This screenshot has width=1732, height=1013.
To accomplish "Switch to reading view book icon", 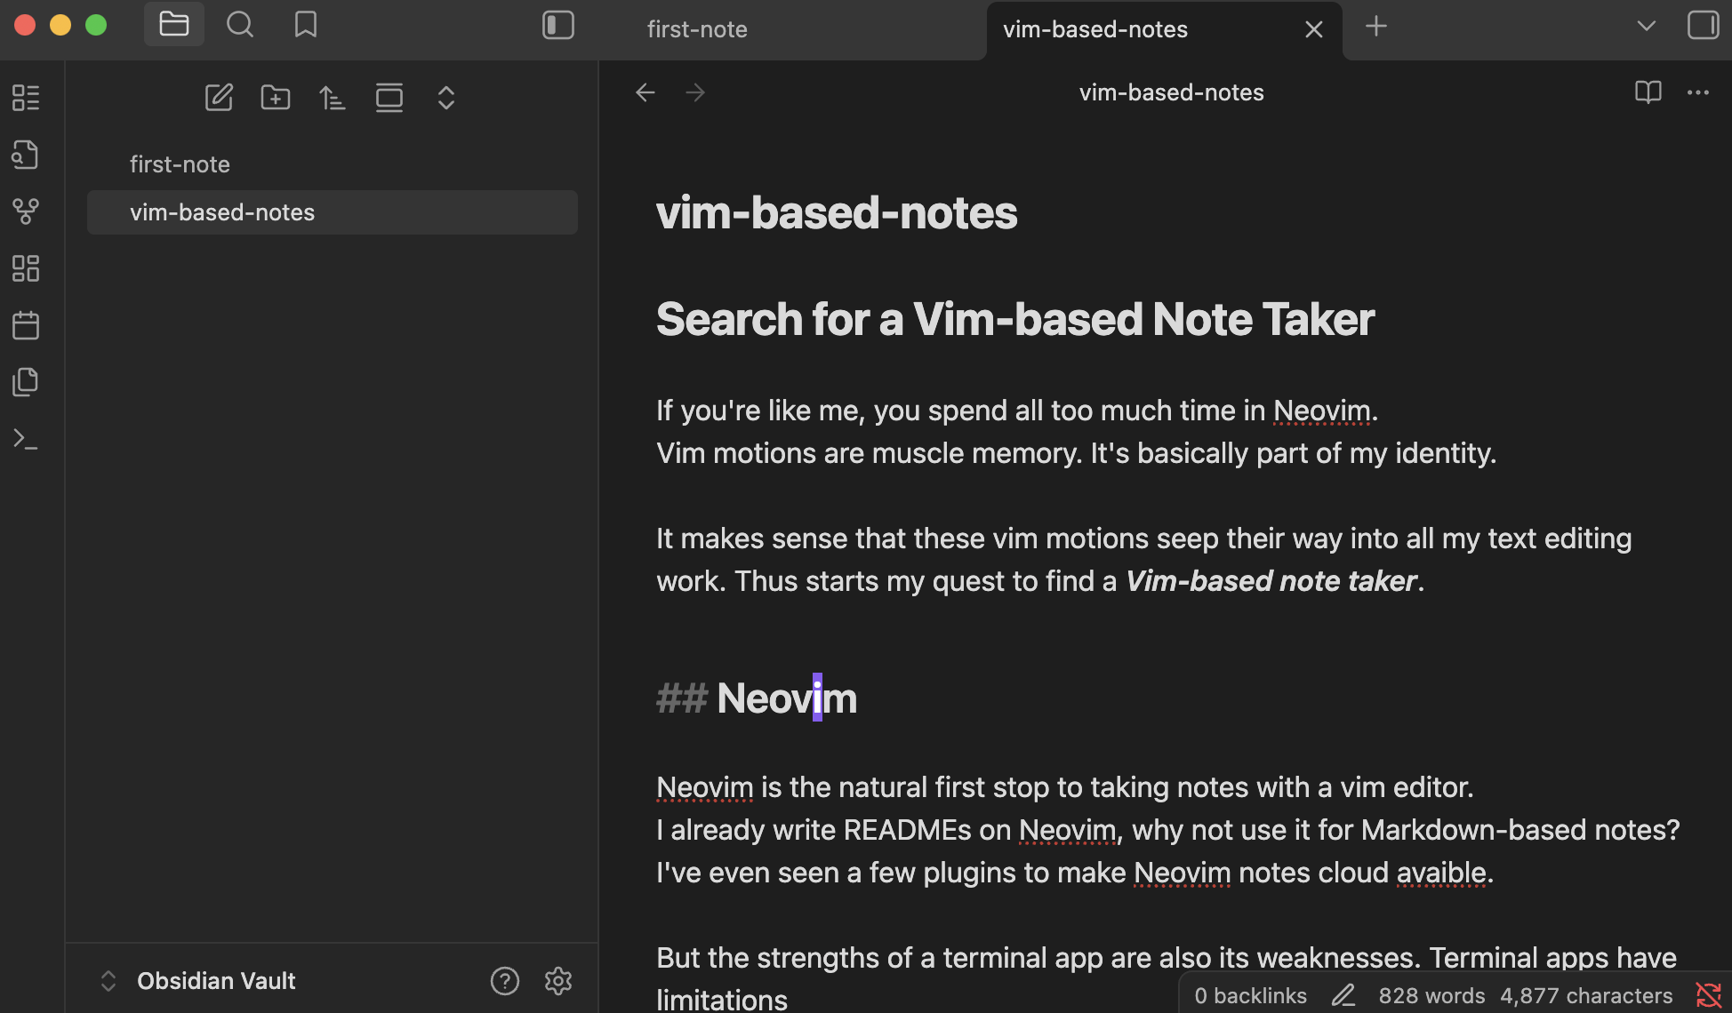I will pyautogui.click(x=1648, y=92).
